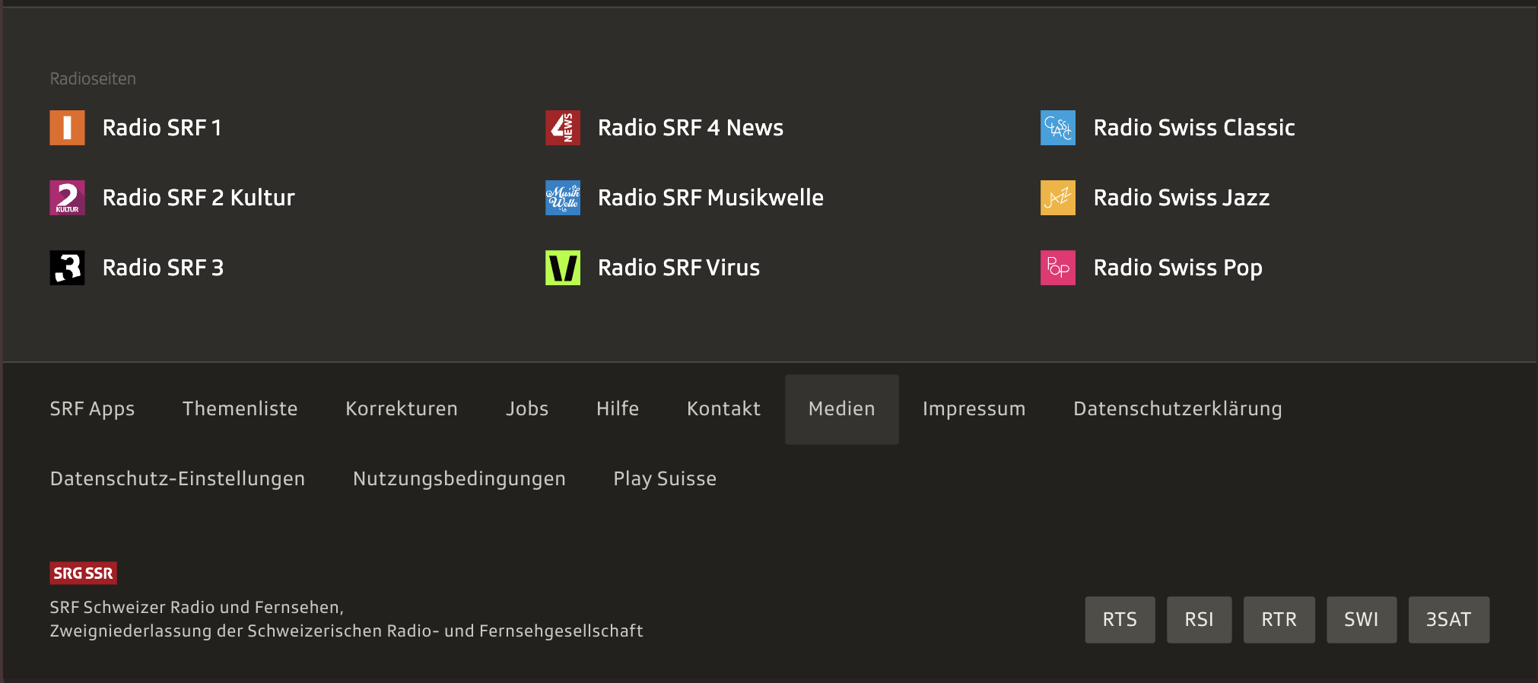
Task: Click the highlighted Medien footer item
Action: (842, 409)
